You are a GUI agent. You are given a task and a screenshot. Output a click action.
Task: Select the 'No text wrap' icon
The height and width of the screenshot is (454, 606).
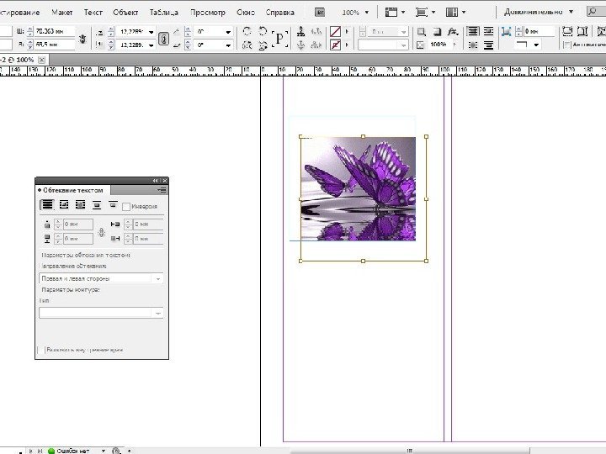coord(47,204)
